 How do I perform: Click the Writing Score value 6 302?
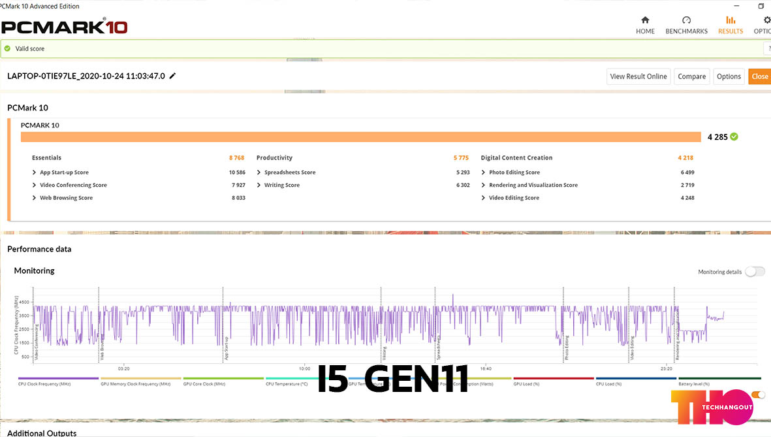[463, 185]
